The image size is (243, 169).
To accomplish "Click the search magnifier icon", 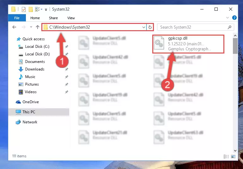I will pos(229,27).
